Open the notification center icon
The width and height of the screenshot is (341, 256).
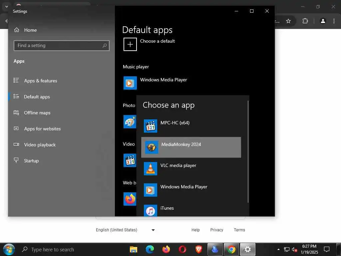pos(327,249)
